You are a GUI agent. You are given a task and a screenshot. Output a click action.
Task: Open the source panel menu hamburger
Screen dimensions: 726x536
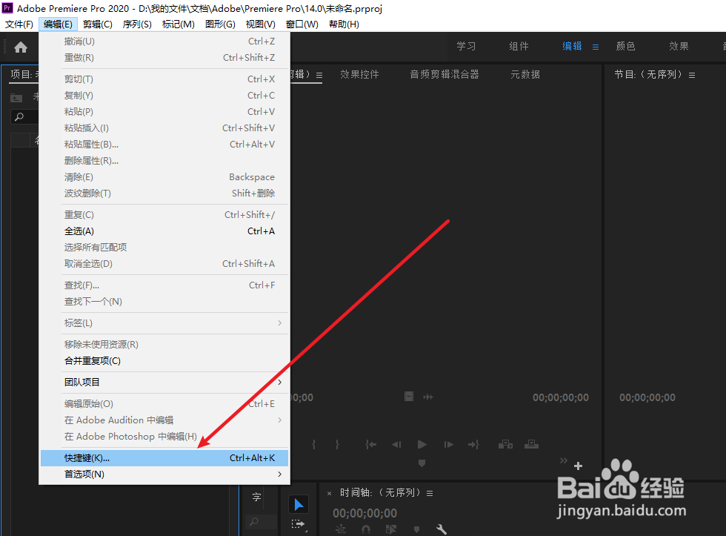click(x=319, y=75)
